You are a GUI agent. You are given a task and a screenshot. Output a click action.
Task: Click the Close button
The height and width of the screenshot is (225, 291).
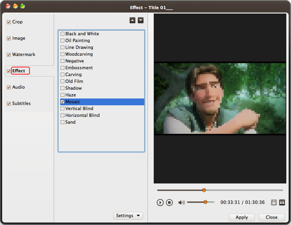pyautogui.click(x=272, y=217)
